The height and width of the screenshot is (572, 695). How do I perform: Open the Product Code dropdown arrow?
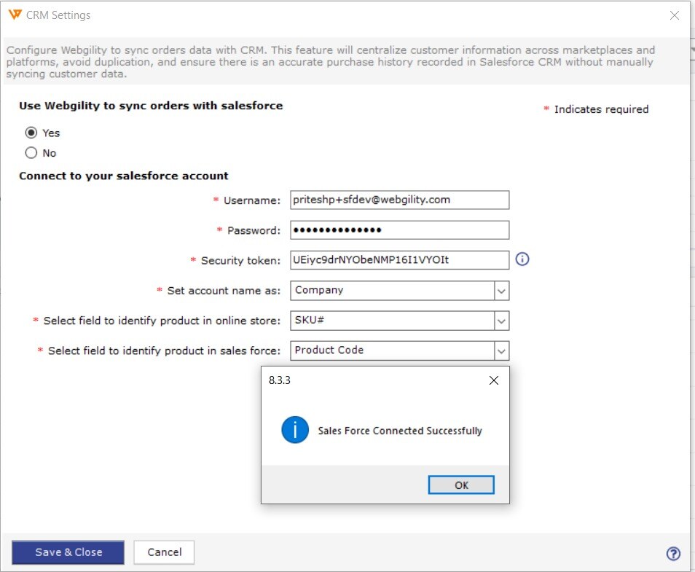[501, 351]
